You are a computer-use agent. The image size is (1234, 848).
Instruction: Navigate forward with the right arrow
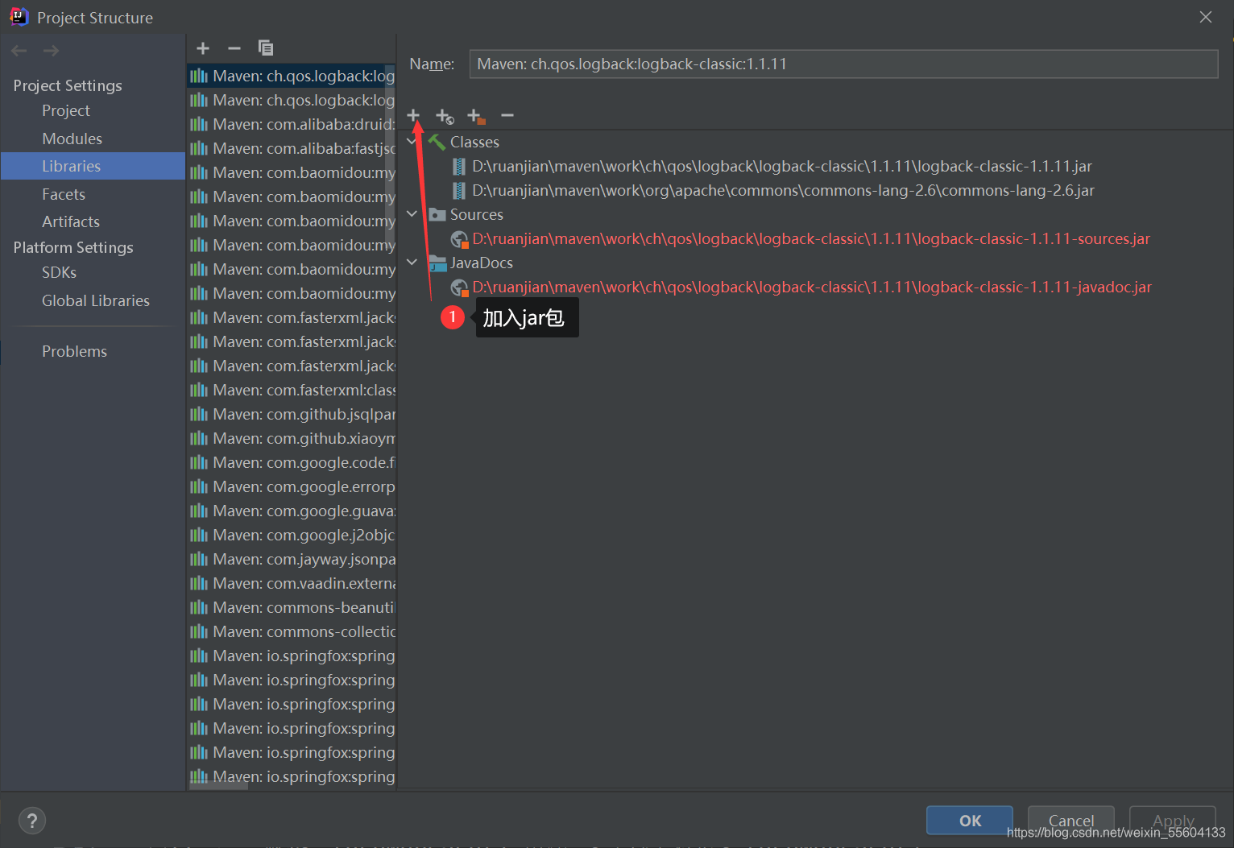point(51,51)
